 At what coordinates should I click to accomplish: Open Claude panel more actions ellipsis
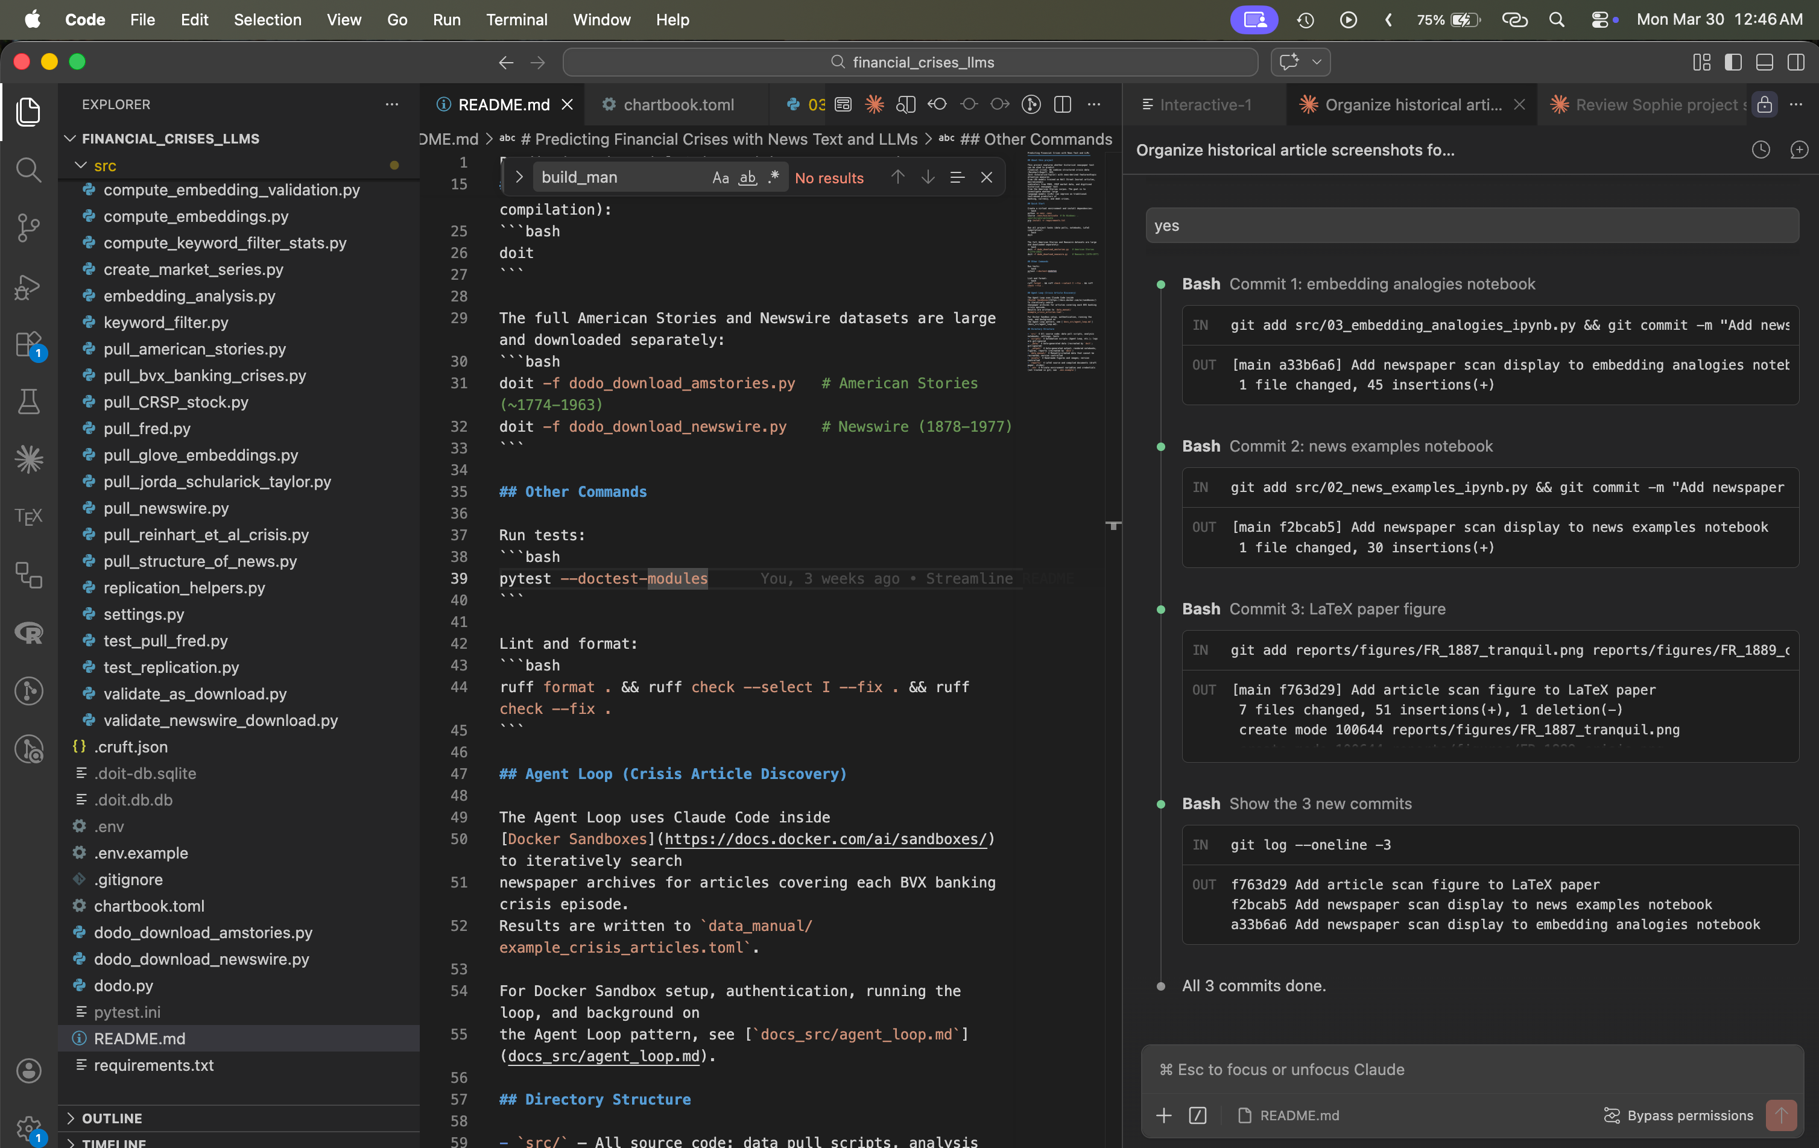[x=1796, y=104]
